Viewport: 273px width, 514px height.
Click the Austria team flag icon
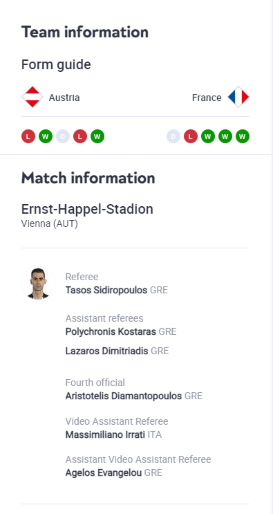pyautogui.click(x=32, y=97)
